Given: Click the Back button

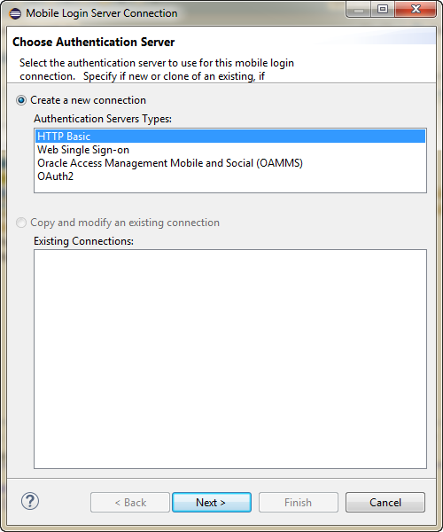Looking at the screenshot, I should (130, 502).
